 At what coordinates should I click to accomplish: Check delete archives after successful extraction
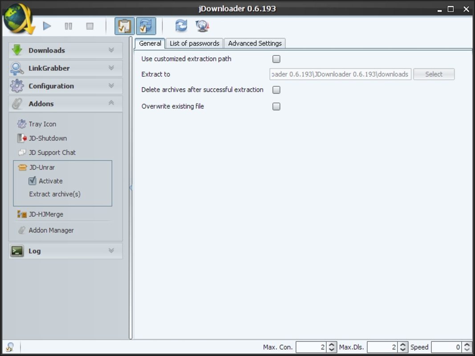(276, 89)
